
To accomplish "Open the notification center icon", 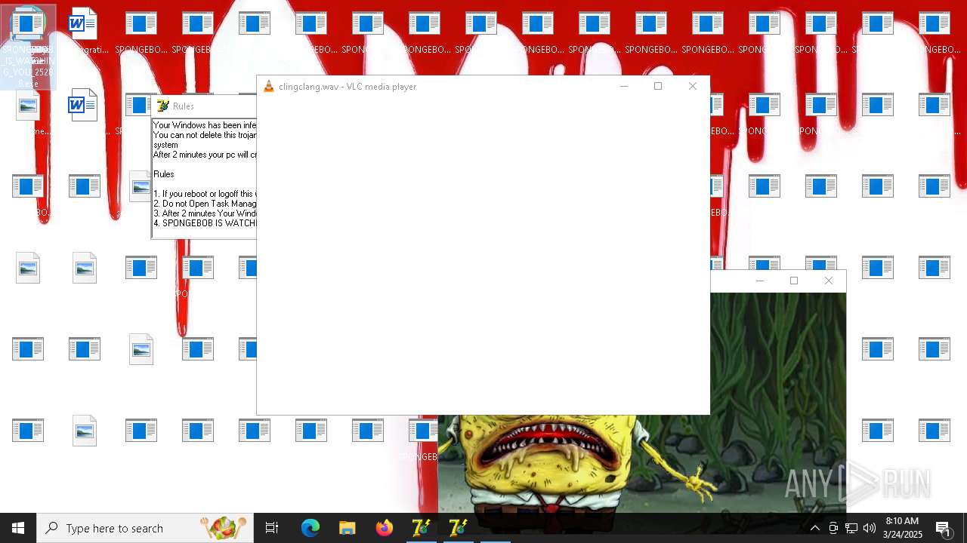I will point(943,528).
